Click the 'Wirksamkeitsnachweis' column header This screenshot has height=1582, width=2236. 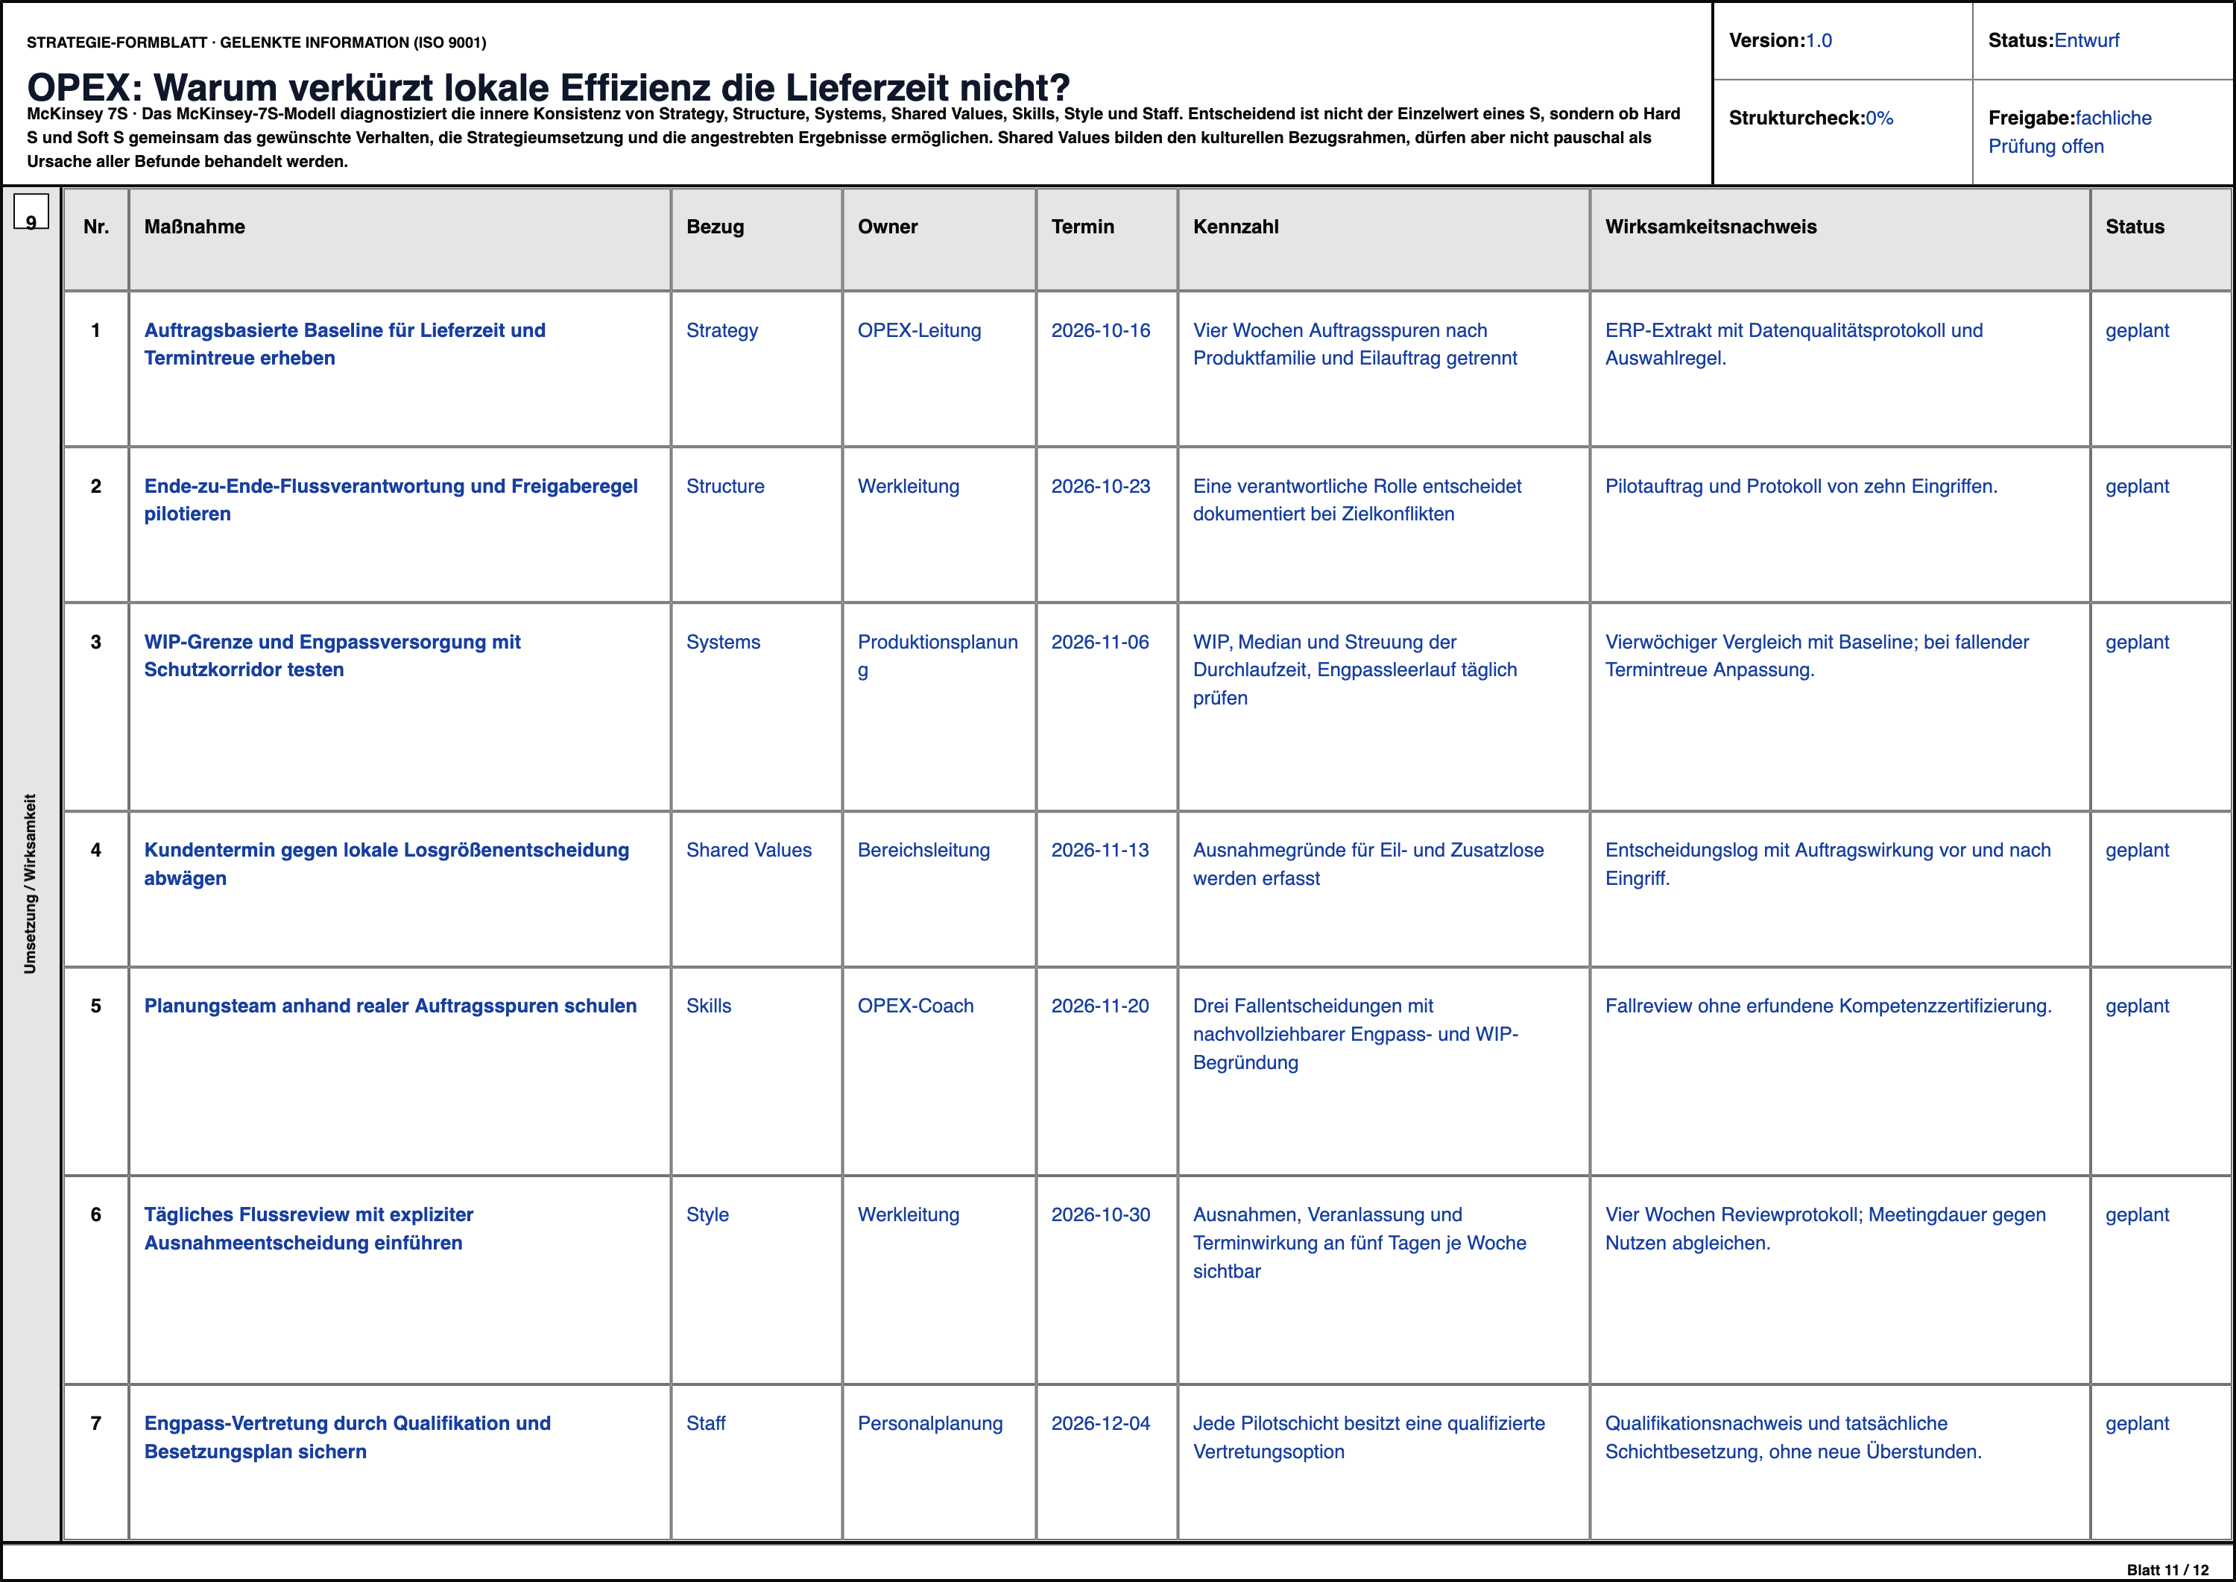(1710, 226)
